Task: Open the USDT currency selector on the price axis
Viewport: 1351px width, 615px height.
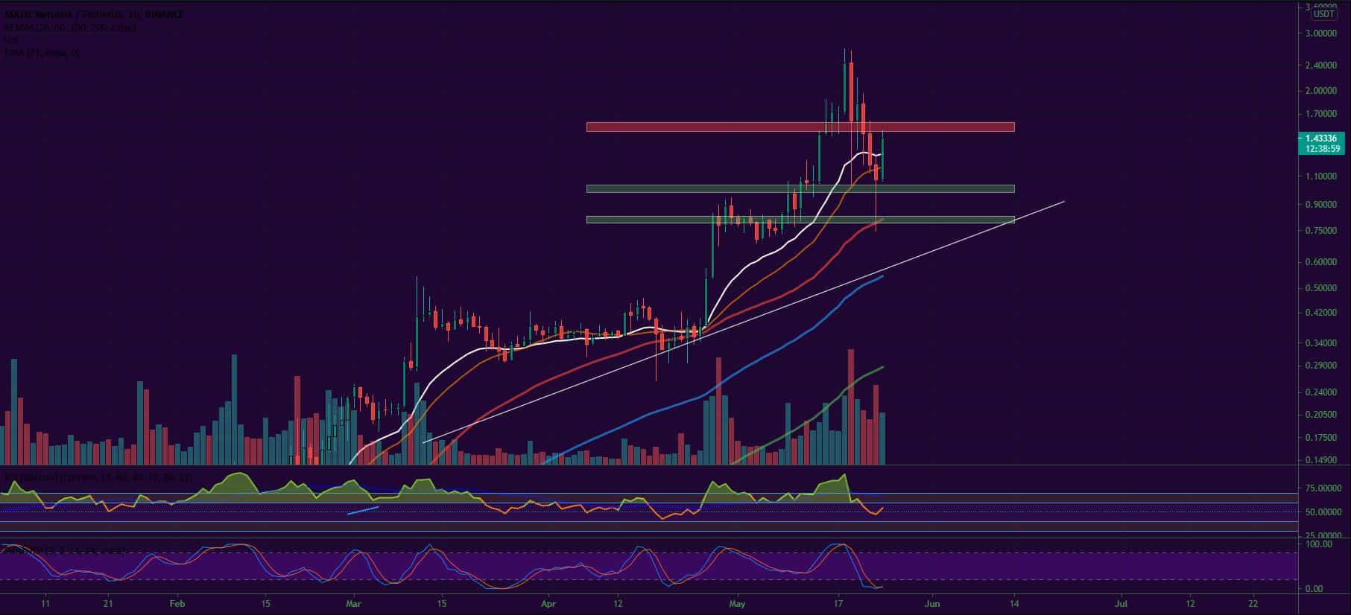Action: (1323, 14)
